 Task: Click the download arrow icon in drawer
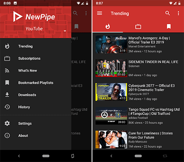(x=7, y=95)
